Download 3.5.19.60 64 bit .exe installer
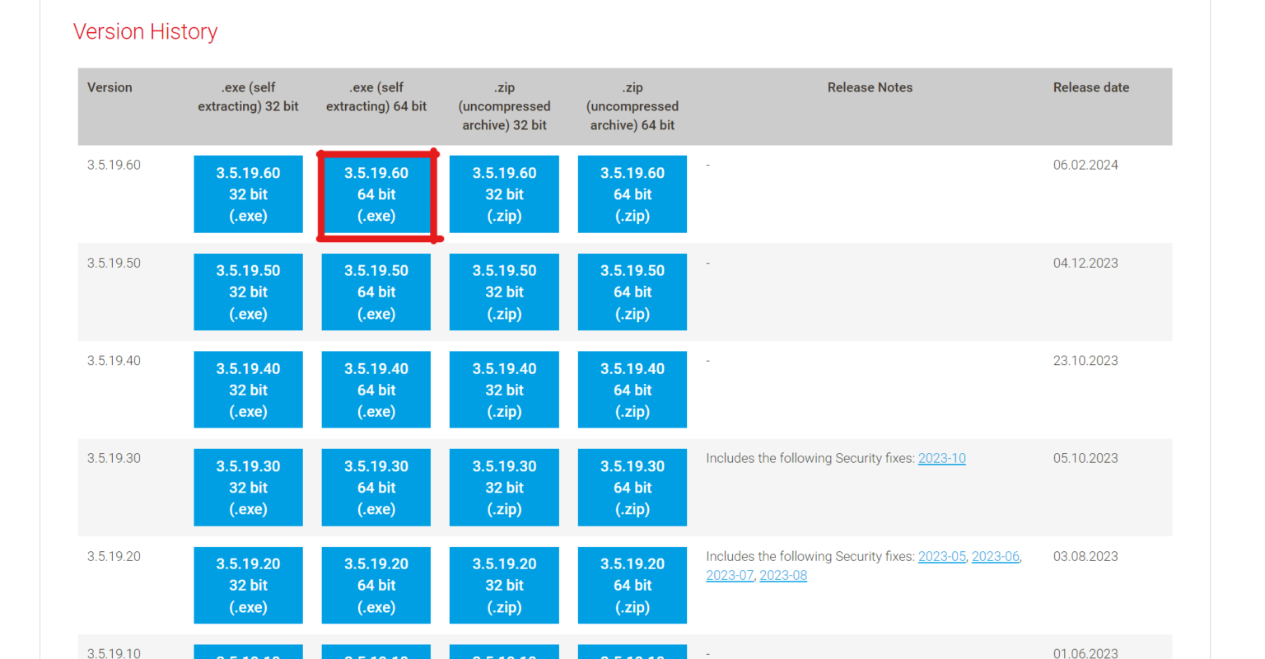This screenshot has height=659, width=1265. pyautogui.click(x=376, y=194)
